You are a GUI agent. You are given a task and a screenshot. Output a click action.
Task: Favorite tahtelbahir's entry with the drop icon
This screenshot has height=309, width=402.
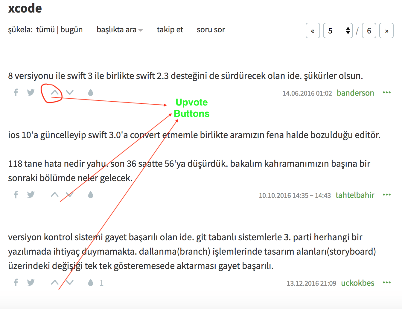[91, 195]
